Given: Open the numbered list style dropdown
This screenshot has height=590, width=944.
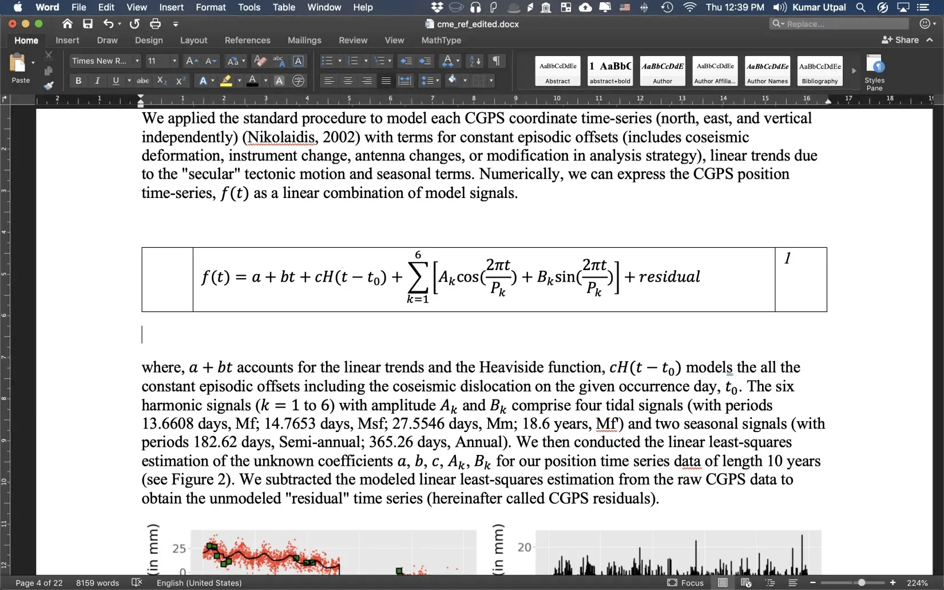Looking at the screenshot, I should coord(366,61).
